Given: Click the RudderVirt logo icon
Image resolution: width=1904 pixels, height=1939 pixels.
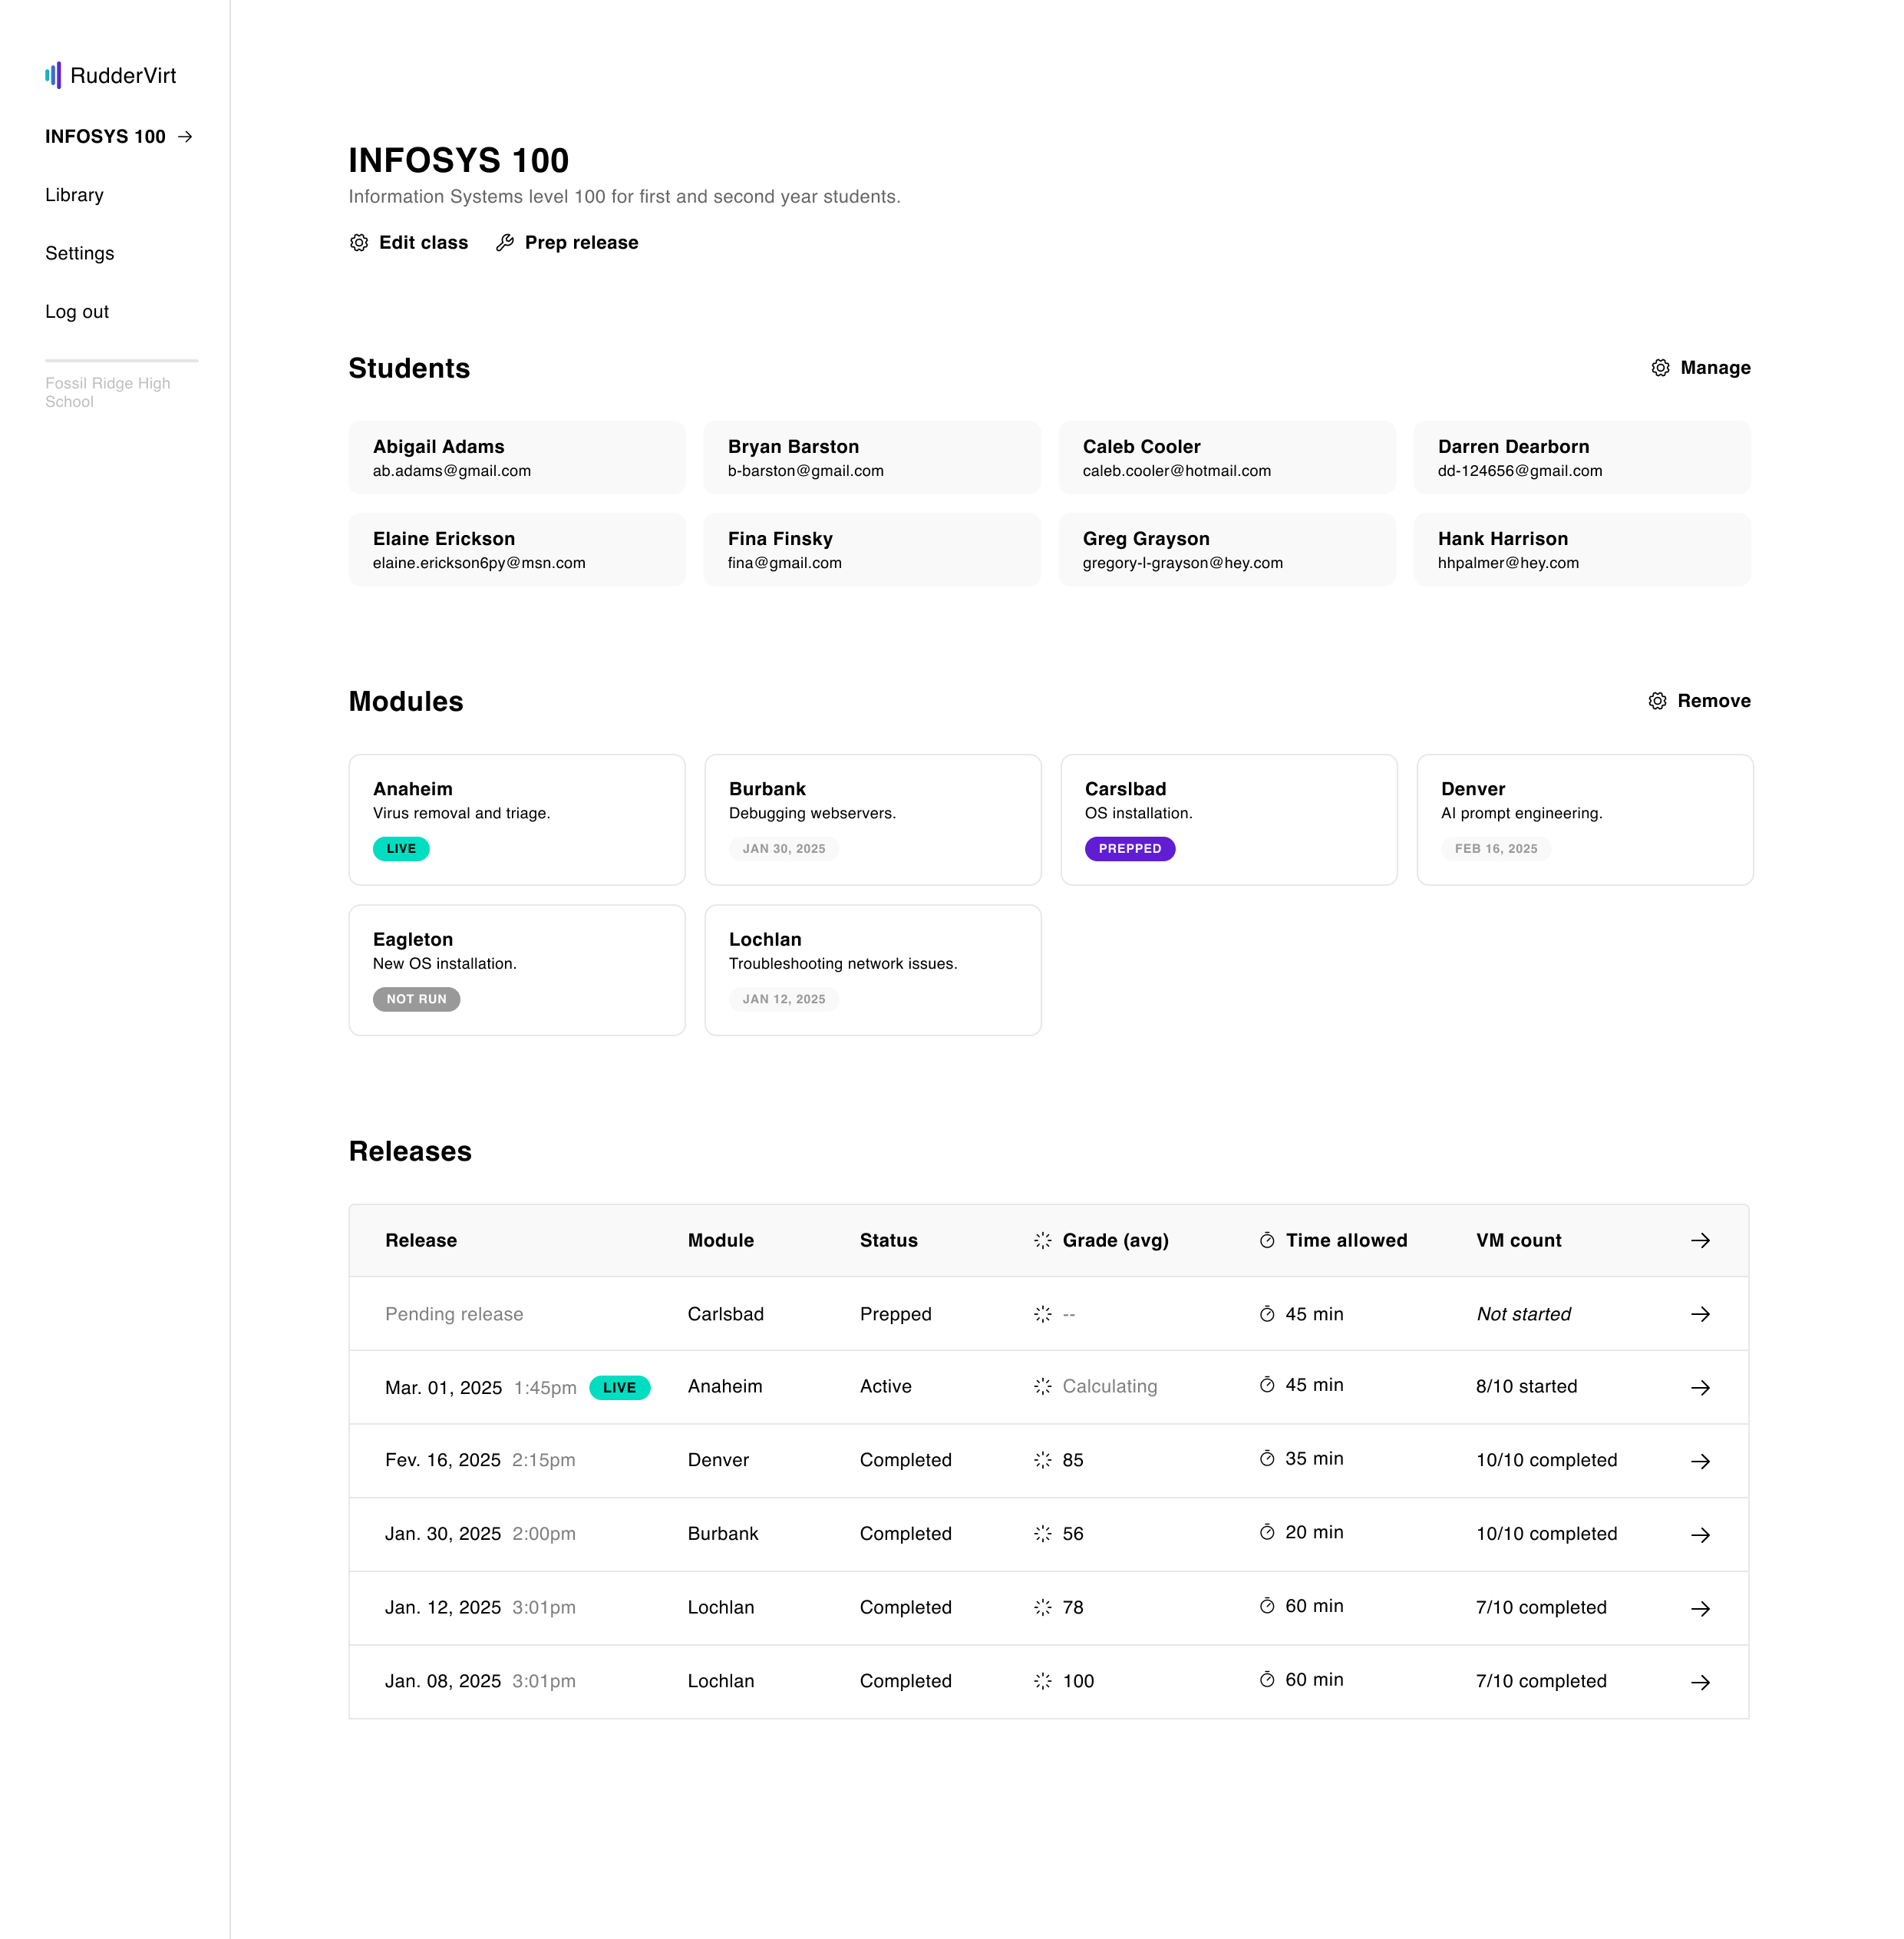Looking at the screenshot, I should coord(54,75).
